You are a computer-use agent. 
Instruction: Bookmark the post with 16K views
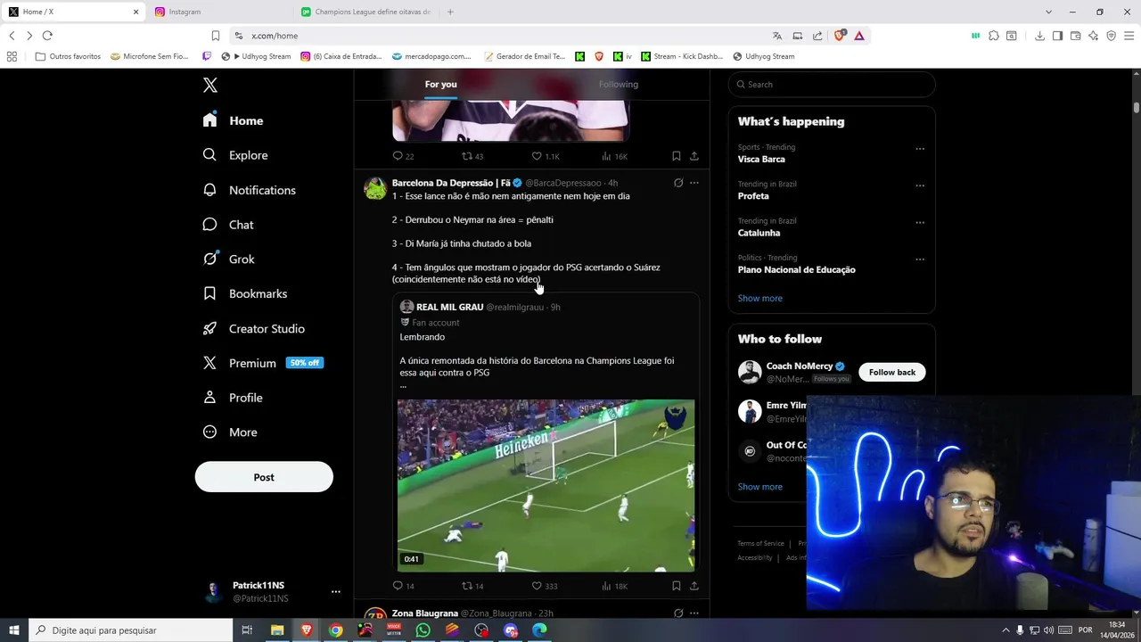coord(676,156)
